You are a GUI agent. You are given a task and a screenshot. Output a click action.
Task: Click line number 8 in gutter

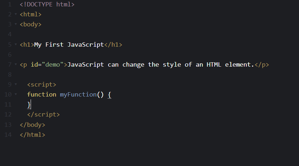(x=9, y=74)
